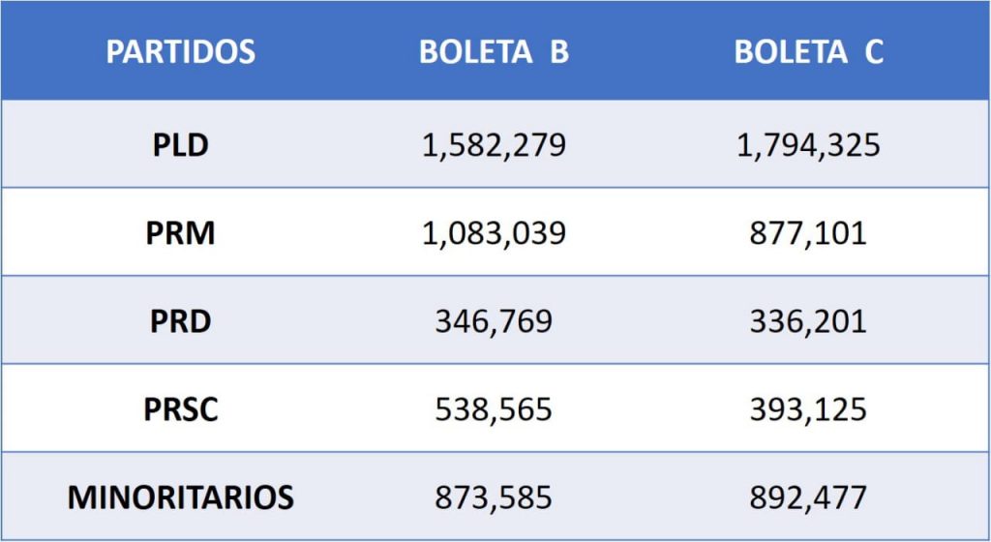991x542 pixels.
Task: Click the BOLETA C column header
Action: (808, 52)
